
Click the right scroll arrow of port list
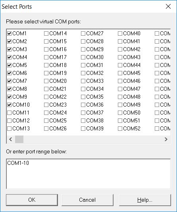tap(166, 139)
